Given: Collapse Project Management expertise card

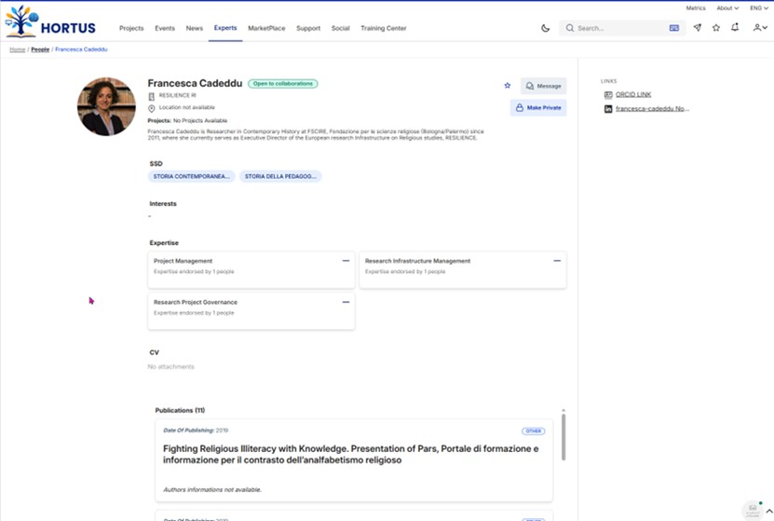Looking at the screenshot, I should point(346,261).
